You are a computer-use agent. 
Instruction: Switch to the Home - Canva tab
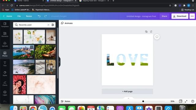point(29,1)
